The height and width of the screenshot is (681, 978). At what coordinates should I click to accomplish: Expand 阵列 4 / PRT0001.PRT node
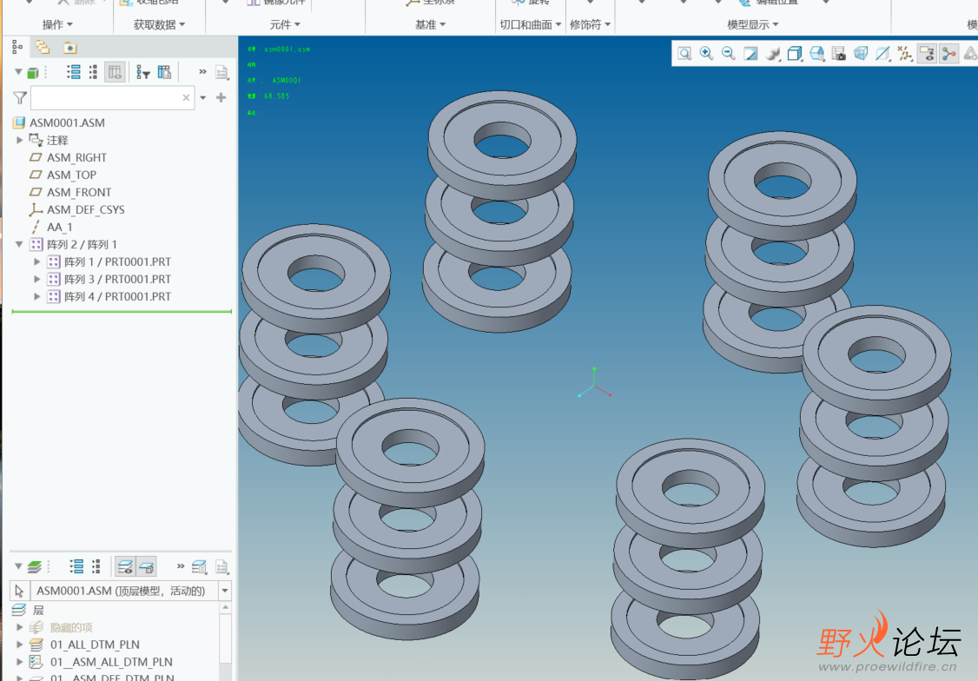pyautogui.click(x=37, y=297)
